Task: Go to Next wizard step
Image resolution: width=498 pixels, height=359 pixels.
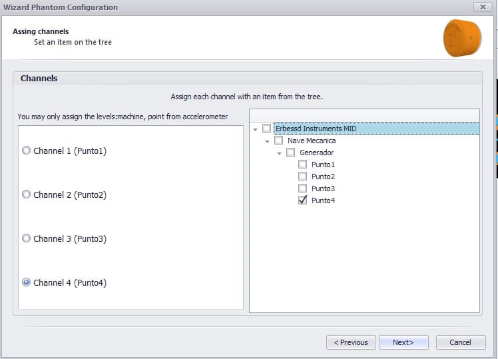Action: (x=403, y=342)
